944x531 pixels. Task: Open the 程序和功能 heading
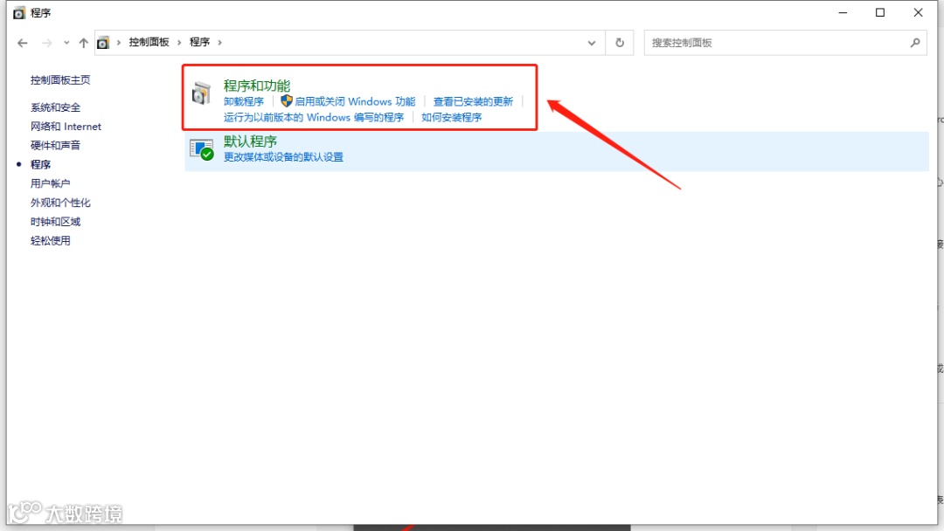(x=256, y=86)
